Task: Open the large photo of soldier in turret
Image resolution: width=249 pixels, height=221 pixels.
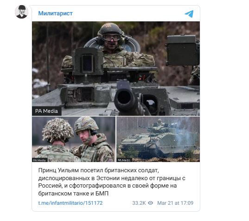Action: (116, 69)
